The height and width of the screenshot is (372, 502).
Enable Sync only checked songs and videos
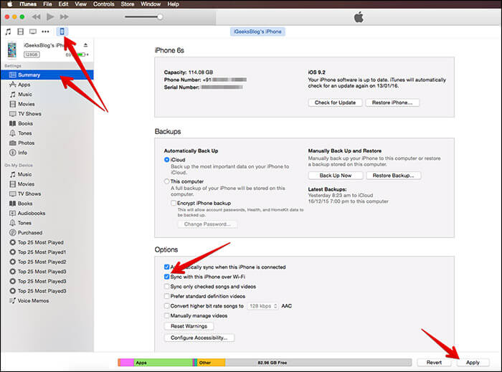pos(166,287)
